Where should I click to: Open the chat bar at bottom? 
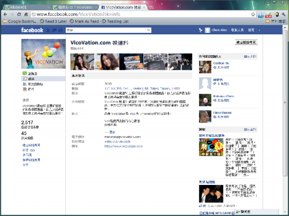[x=257, y=212]
